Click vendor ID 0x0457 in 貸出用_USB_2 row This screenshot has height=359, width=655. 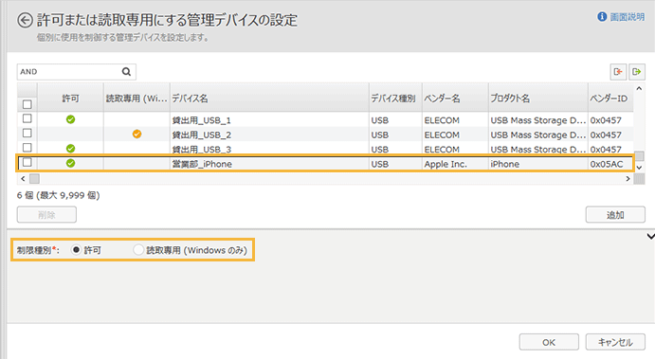click(610, 135)
